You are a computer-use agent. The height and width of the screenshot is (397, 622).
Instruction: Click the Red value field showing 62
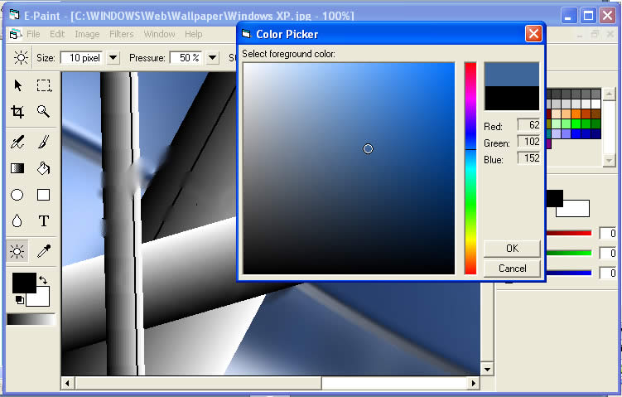pos(528,125)
